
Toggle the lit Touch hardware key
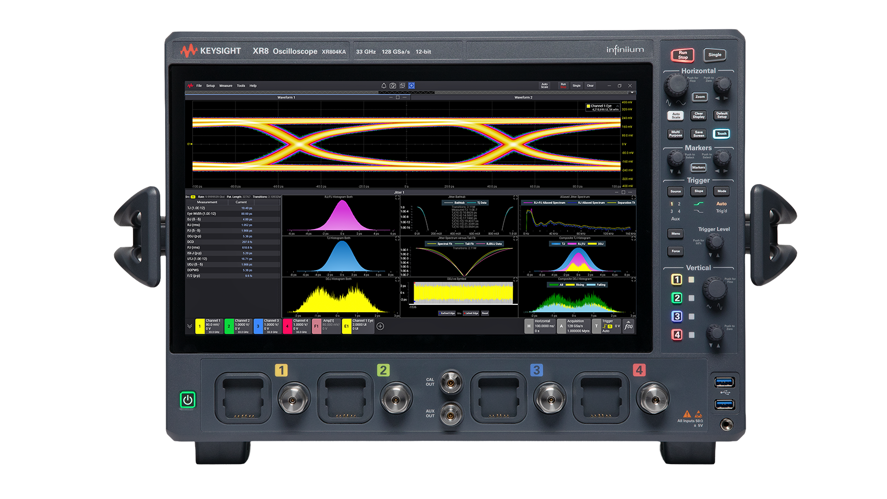point(721,134)
